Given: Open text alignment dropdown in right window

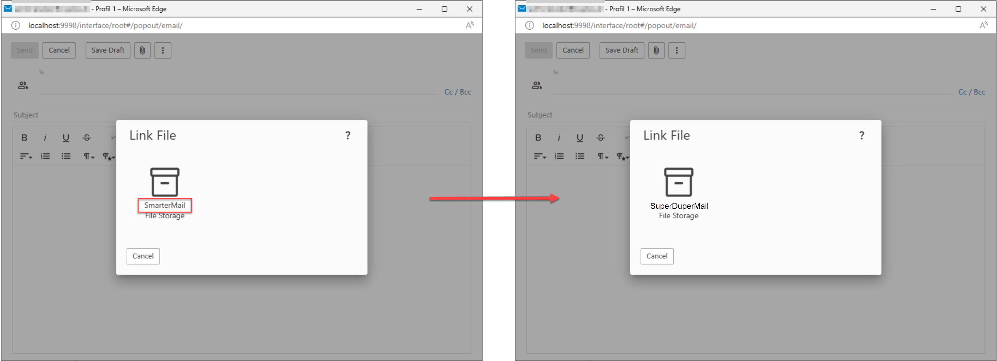Looking at the screenshot, I should tap(540, 156).
